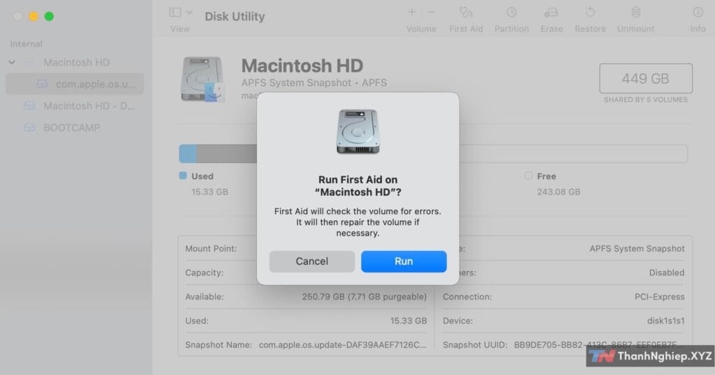Click the disk1s1s1 device value
The height and width of the screenshot is (375, 715).
[x=665, y=321]
